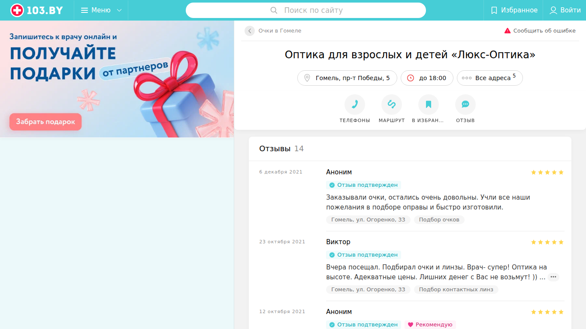Expand Виктор's review with ellipsis button
The width and height of the screenshot is (586, 329).
coord(553,277)
